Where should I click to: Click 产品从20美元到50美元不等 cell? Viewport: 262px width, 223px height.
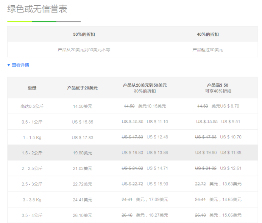[x=84, y=50]
